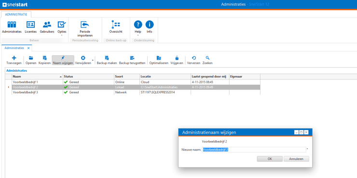357x178 pixels.
Task: Expand the Help dropdown arrow
Action: [138, 36]
